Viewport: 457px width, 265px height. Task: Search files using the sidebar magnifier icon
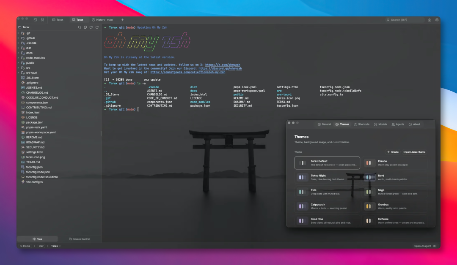pos(80,27)
